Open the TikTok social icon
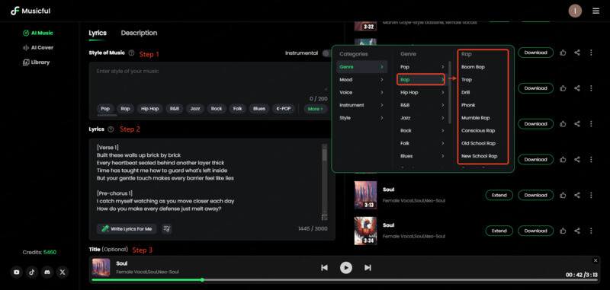 point(32,272)
